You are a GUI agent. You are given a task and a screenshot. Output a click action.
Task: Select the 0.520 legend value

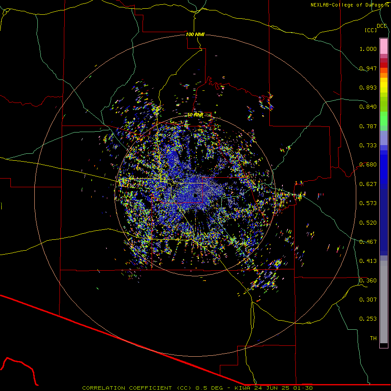pos(368,223)
